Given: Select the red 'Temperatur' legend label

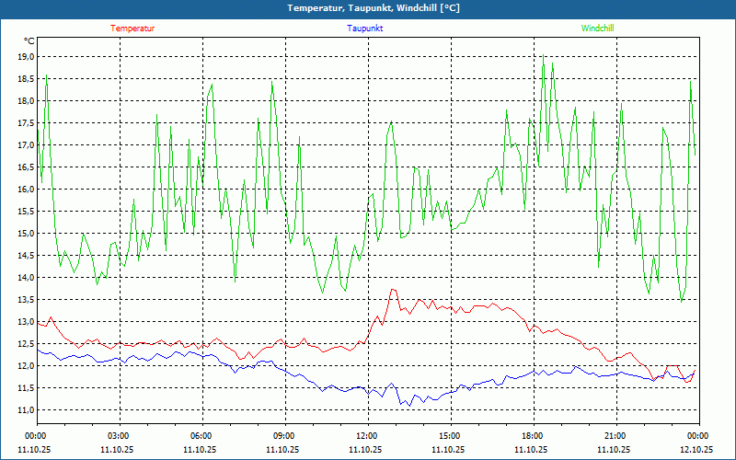Looking at the screenshot, I should click(132, 29).
